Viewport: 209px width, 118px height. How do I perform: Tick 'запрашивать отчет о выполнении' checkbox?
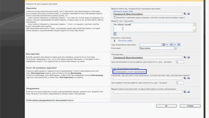[x=115, y=72]
